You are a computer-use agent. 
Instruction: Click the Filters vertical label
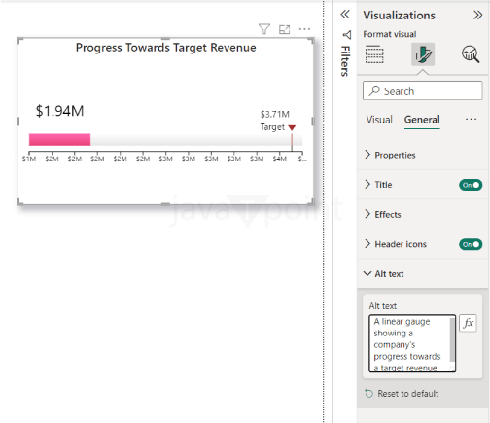pos(345,61)
